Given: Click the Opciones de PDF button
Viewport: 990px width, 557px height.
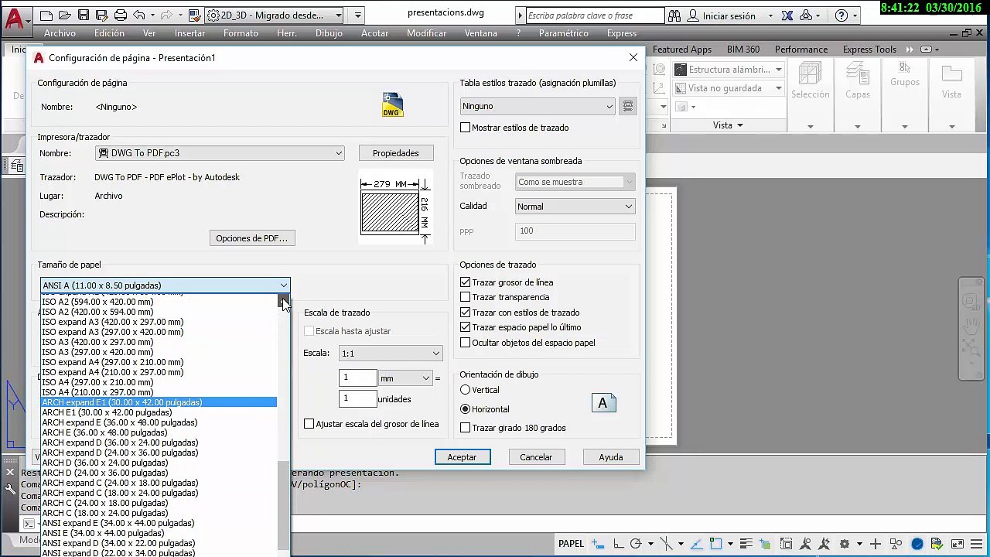Looking at the screenshot, I should click(x=252, y=238).
